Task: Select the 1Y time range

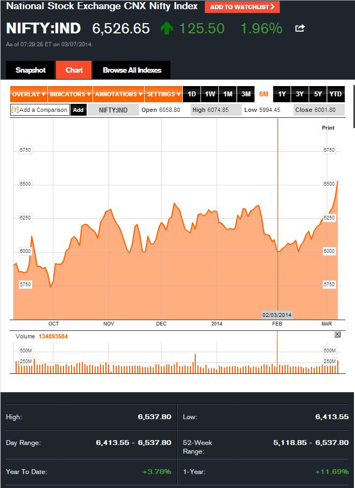Action: tap(282, 94)
